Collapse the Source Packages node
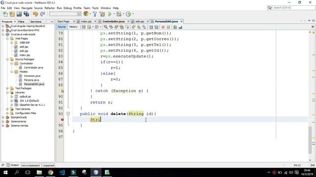This screenshot has width=316, height=177. point(7,59)
